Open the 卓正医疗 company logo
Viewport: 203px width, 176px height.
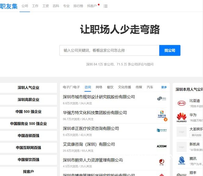pyautogui.click(x=162, y=130)
